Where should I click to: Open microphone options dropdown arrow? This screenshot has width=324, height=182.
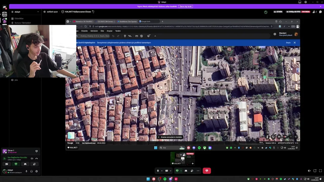162,171
